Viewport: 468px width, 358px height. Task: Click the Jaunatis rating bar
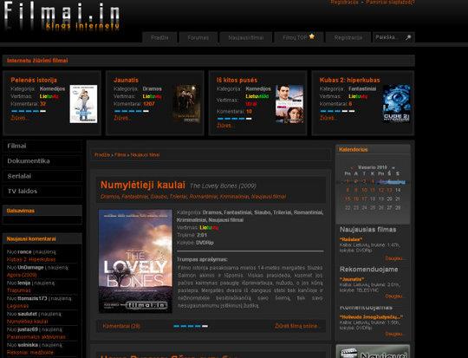point(132,111)
